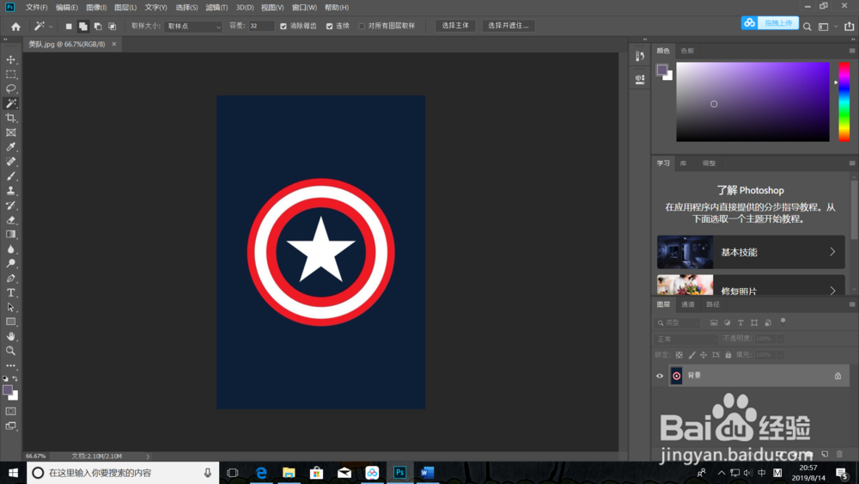Select the History Brush tool
Screen dimensions: 859x484
point(10,205)
